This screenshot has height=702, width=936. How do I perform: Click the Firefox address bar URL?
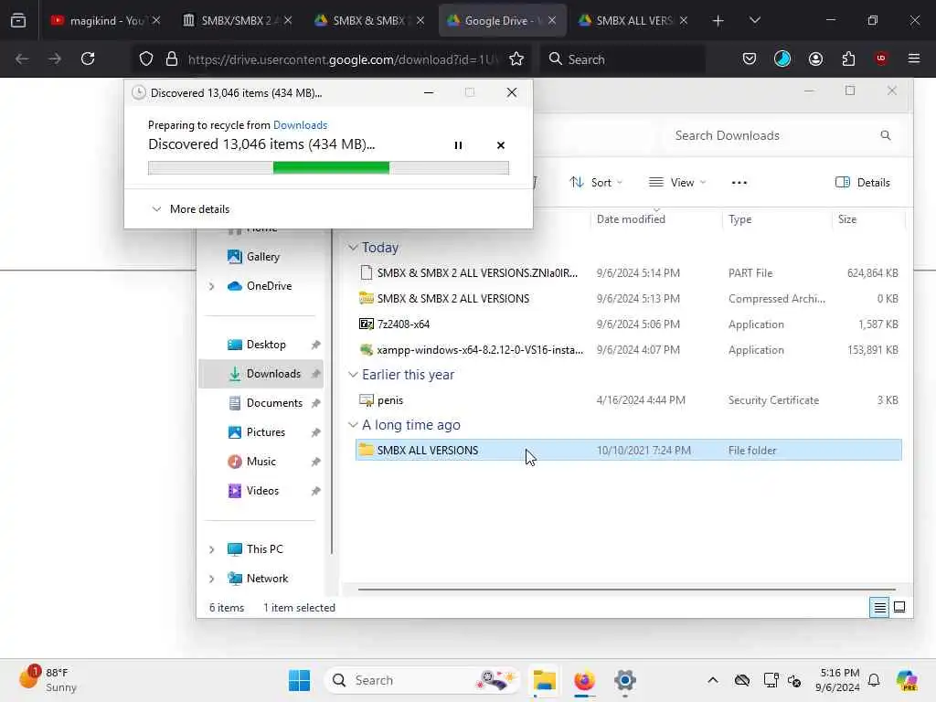pyautogui.click(x=342, y=59)
